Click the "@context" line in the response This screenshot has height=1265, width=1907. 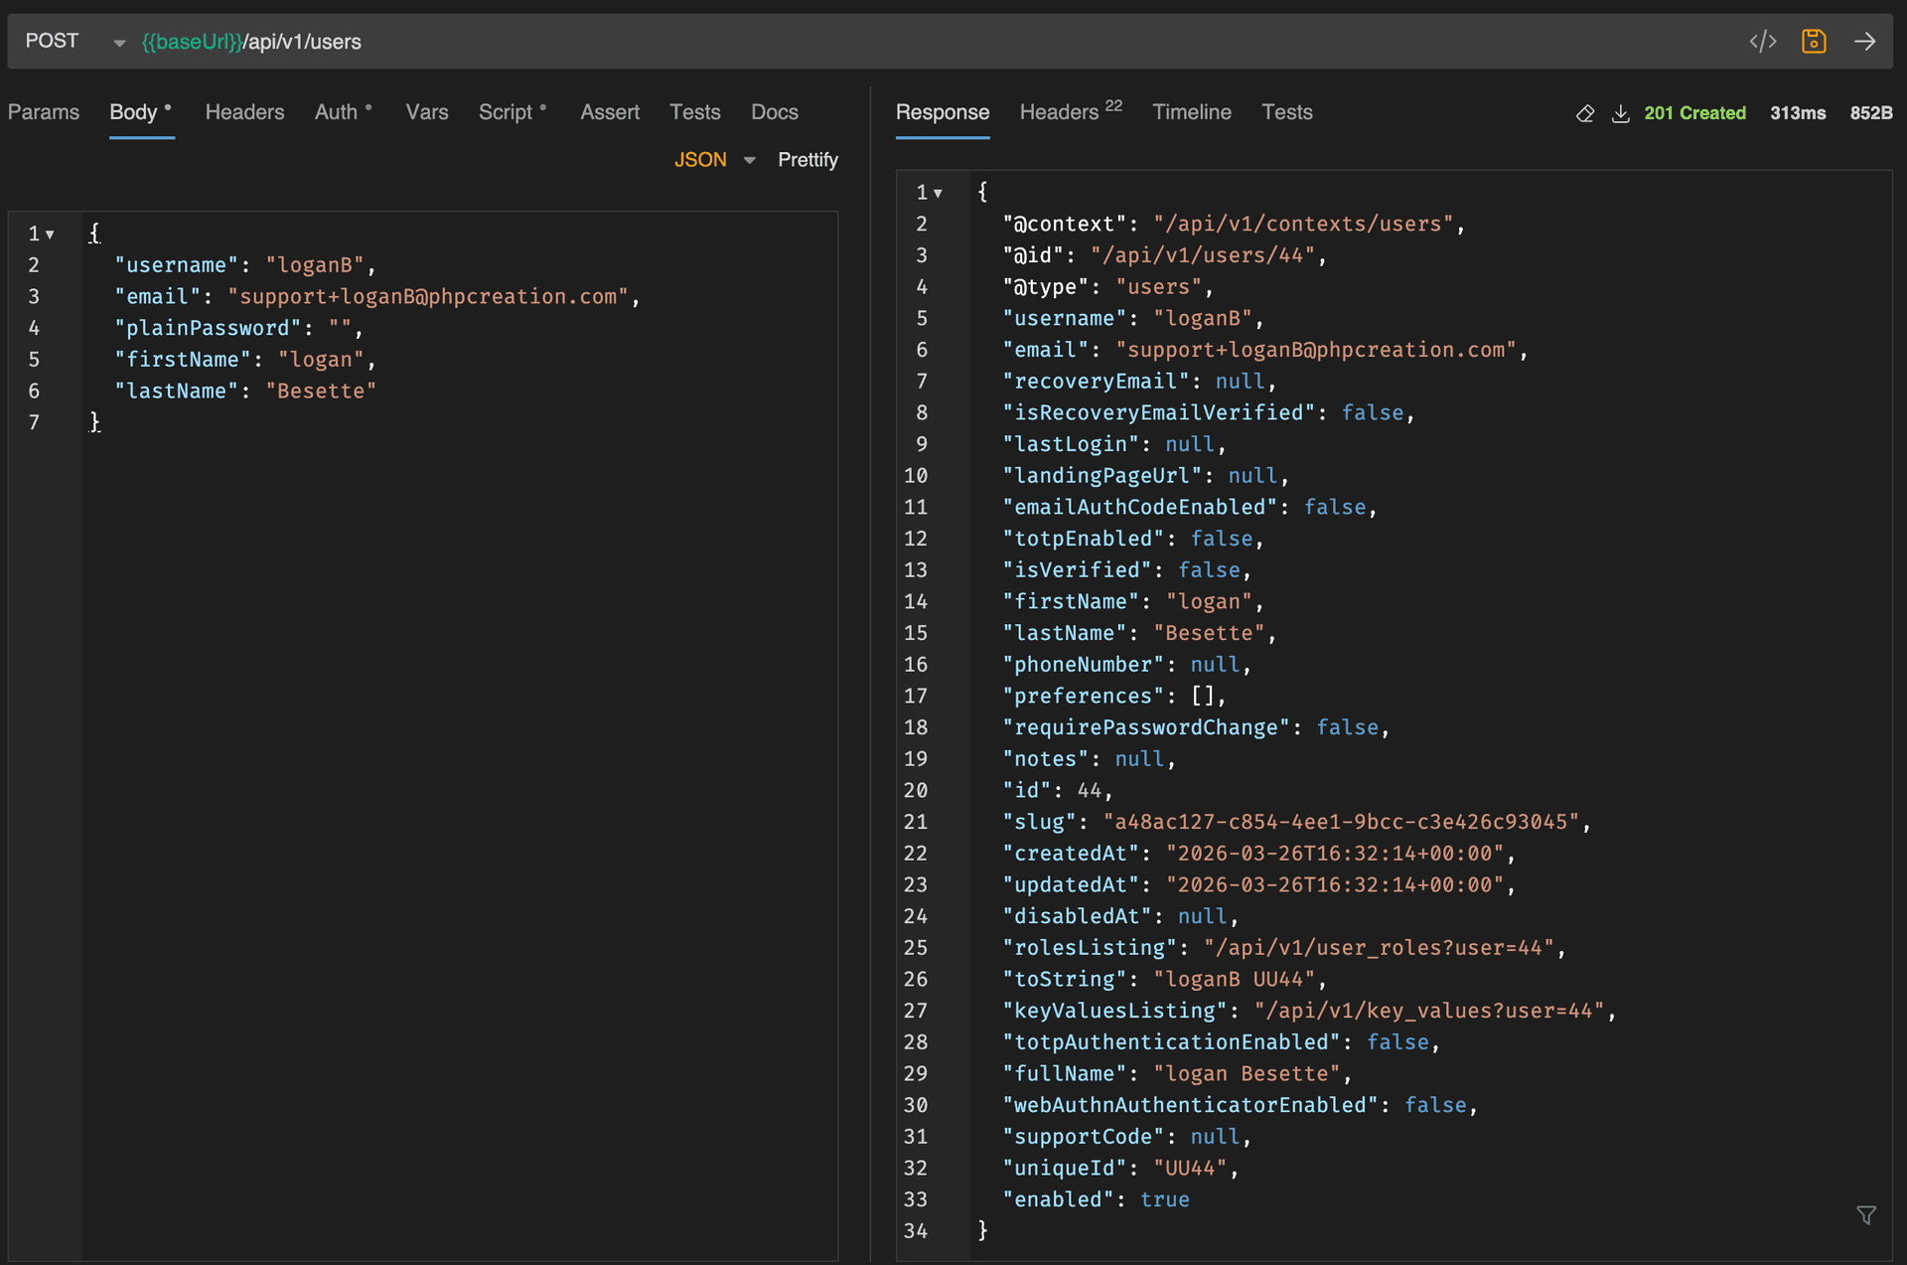(1234, 225)
